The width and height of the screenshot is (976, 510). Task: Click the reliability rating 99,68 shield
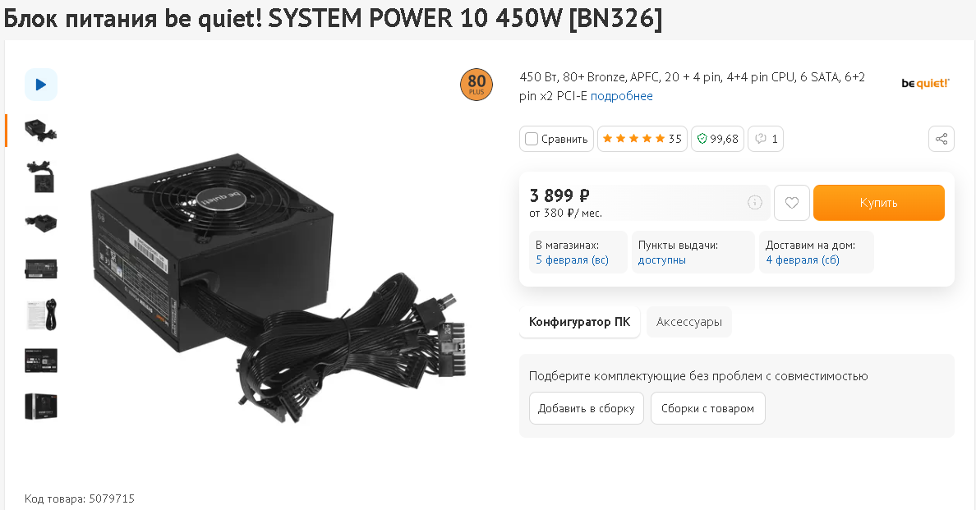(x=718, y=139)
